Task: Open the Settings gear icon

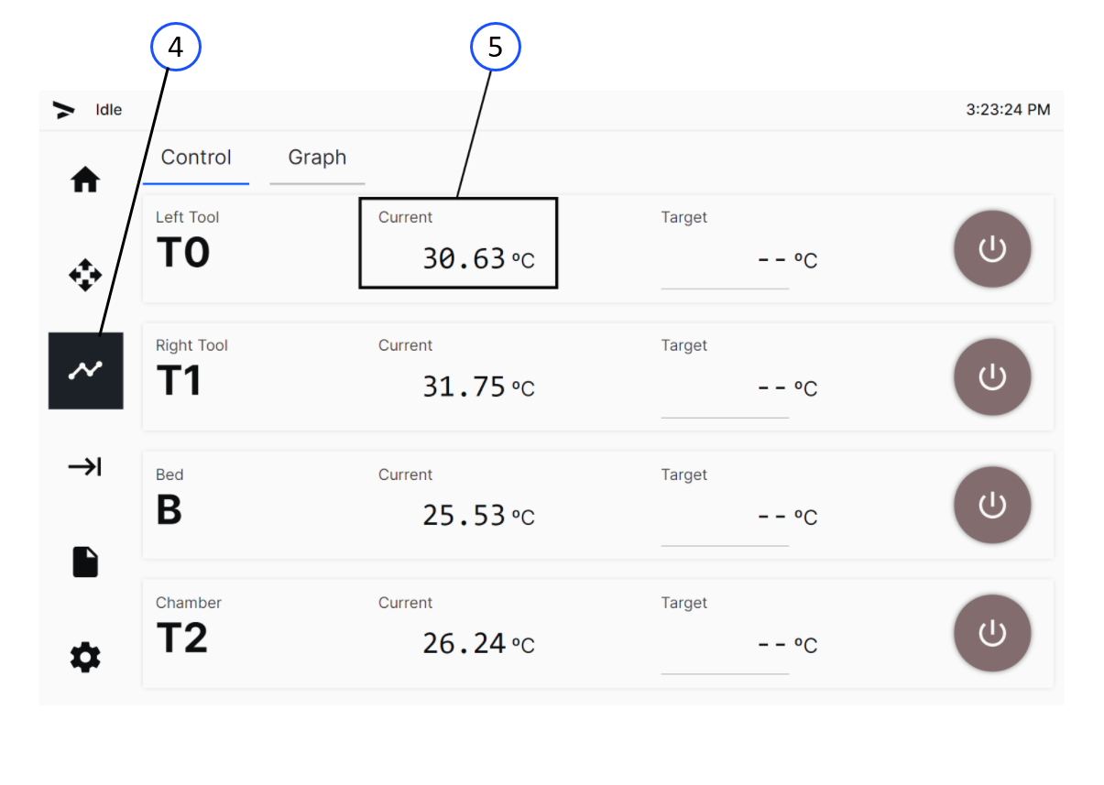Action: point(85,657)
